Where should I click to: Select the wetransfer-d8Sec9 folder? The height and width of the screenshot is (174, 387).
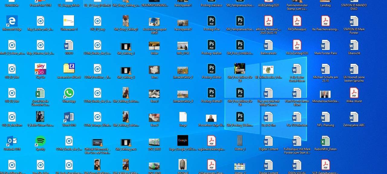[69, 69]
